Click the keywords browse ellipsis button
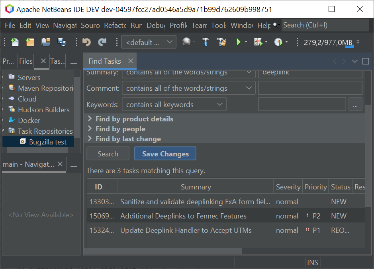The height and width of the screenshot is (269, 374). click(355, 104)
